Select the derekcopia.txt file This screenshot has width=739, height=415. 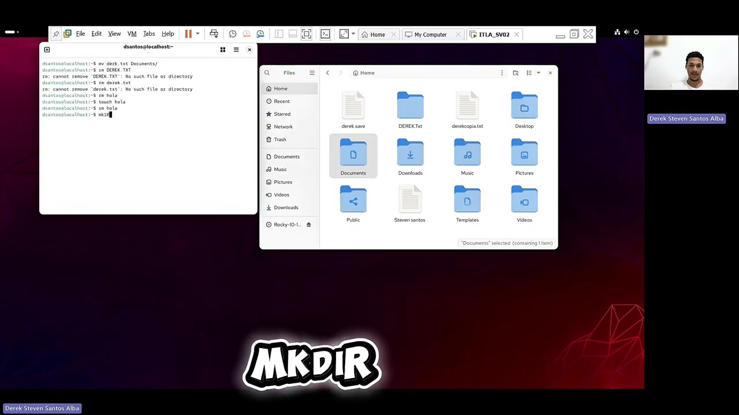tap(468, 110)
